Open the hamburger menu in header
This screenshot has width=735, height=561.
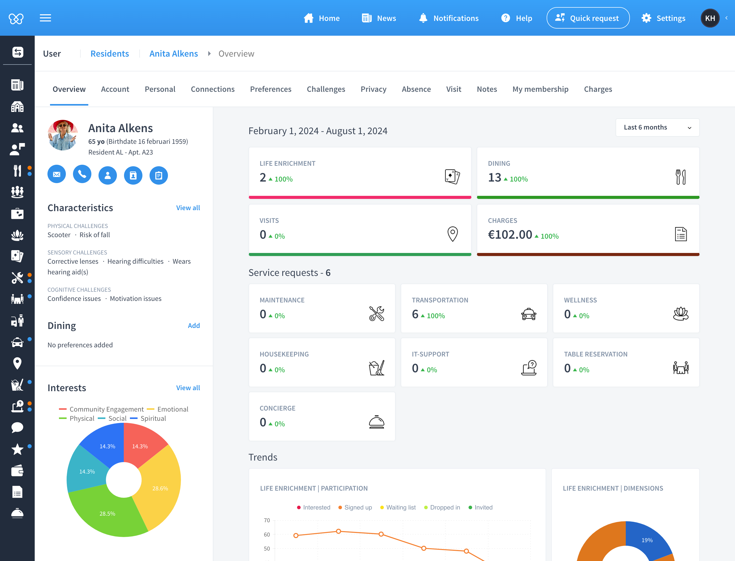coord(45,18)
